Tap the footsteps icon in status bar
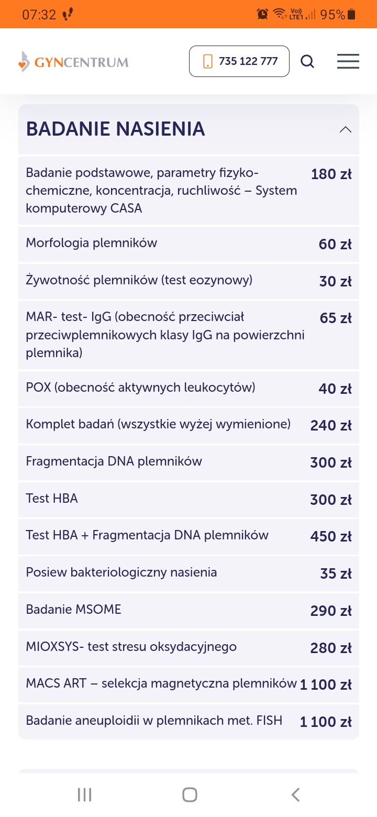The image size is (377, 817). point(67,15)
